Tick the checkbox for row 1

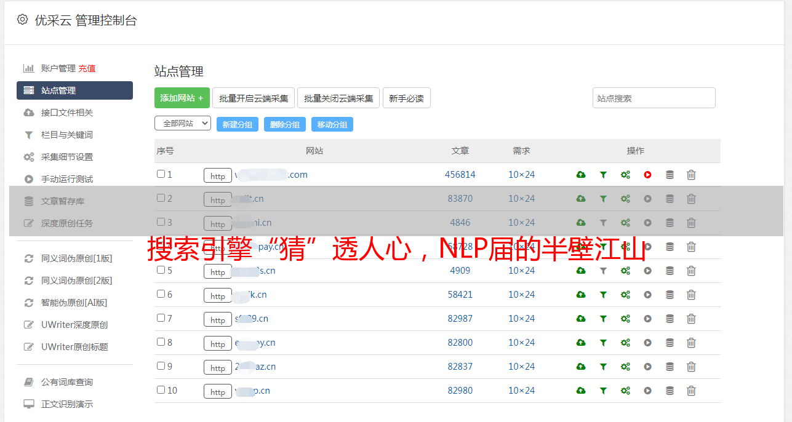(161, 174)
